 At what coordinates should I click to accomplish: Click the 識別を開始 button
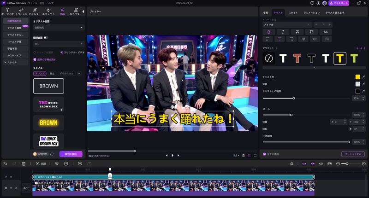pos(71,154)
